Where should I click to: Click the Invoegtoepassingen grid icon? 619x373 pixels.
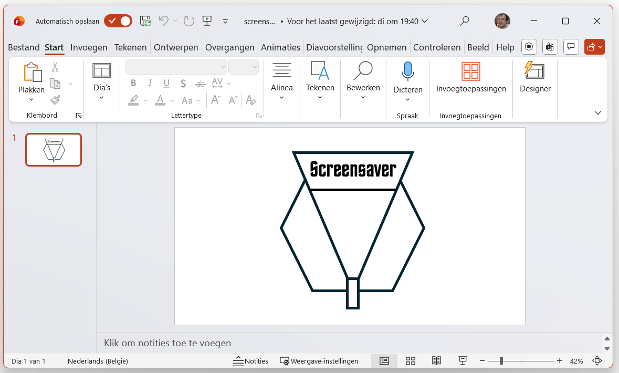[x=470, y=71]
